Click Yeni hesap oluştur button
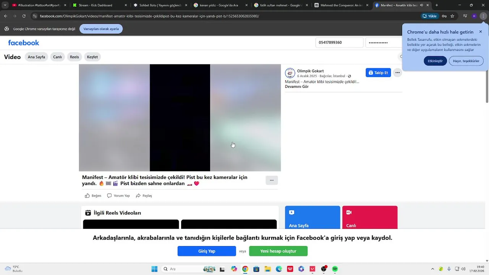The height and width of the screenshot is (275, 489). [x=278, y=251]
